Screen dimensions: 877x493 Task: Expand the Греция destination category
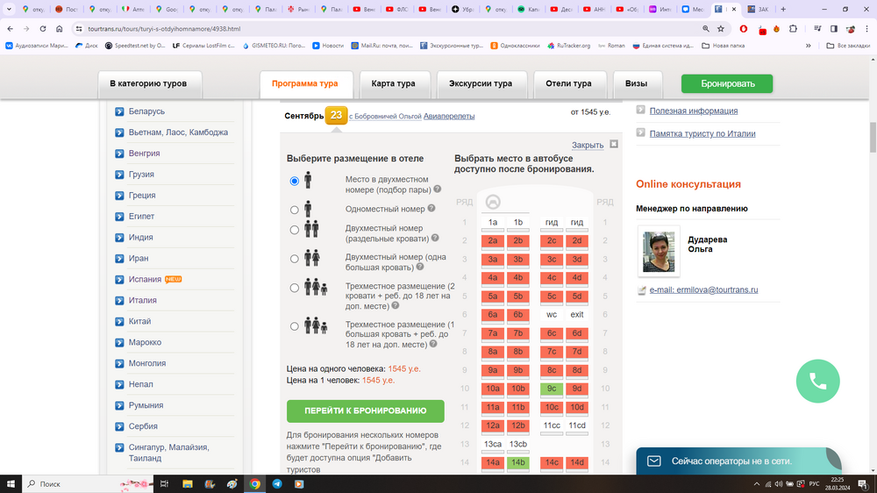coord(141,196)
